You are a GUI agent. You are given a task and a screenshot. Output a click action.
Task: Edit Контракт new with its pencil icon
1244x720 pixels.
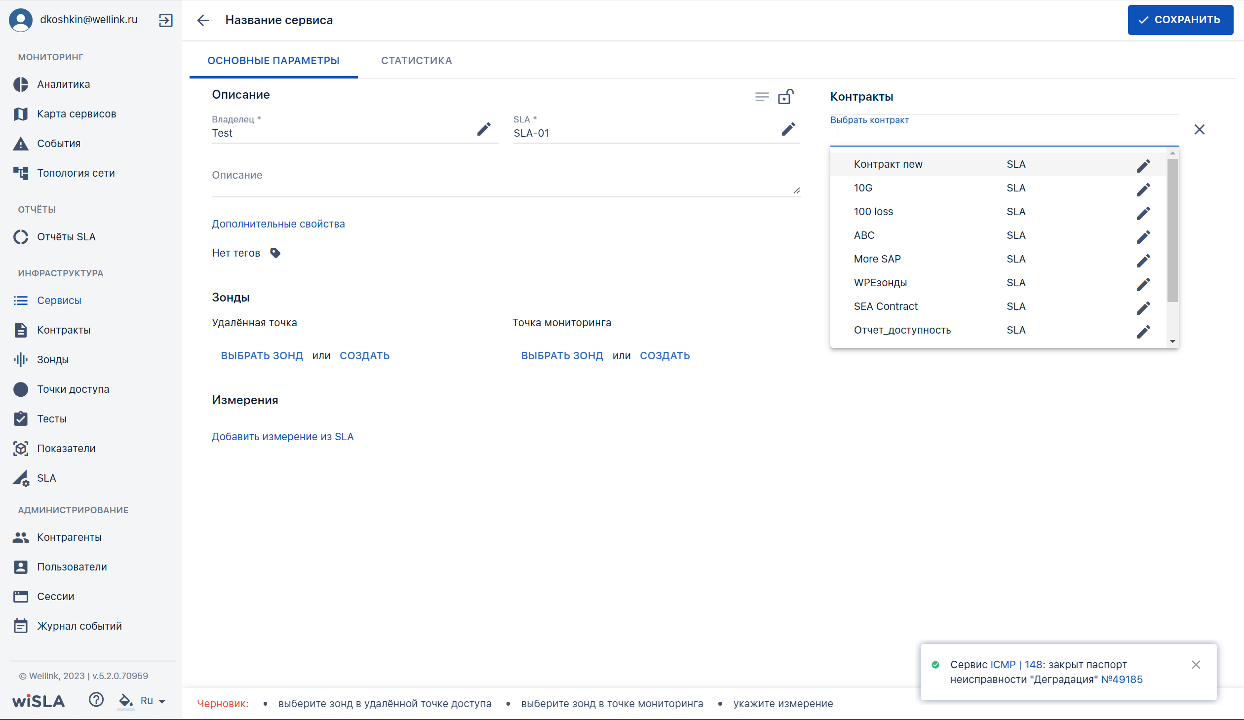(1143, 166)
